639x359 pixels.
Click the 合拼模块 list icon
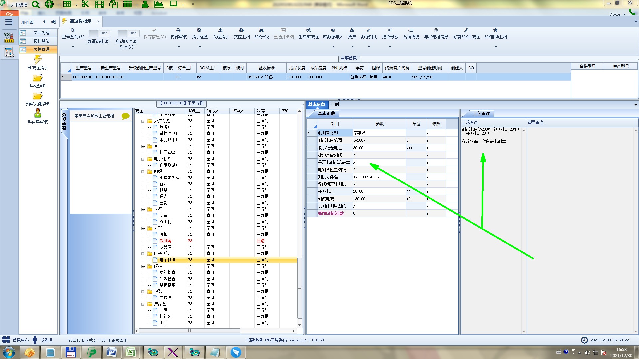[x=411, y=30]
